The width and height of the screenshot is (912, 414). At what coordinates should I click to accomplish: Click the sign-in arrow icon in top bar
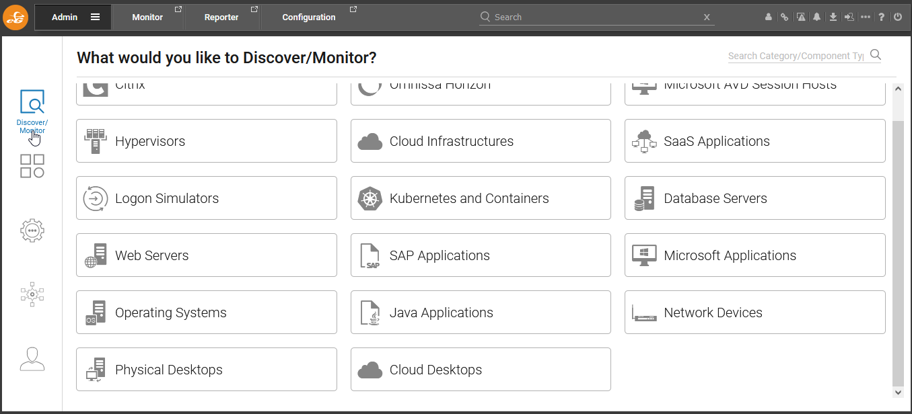point(849,17)
